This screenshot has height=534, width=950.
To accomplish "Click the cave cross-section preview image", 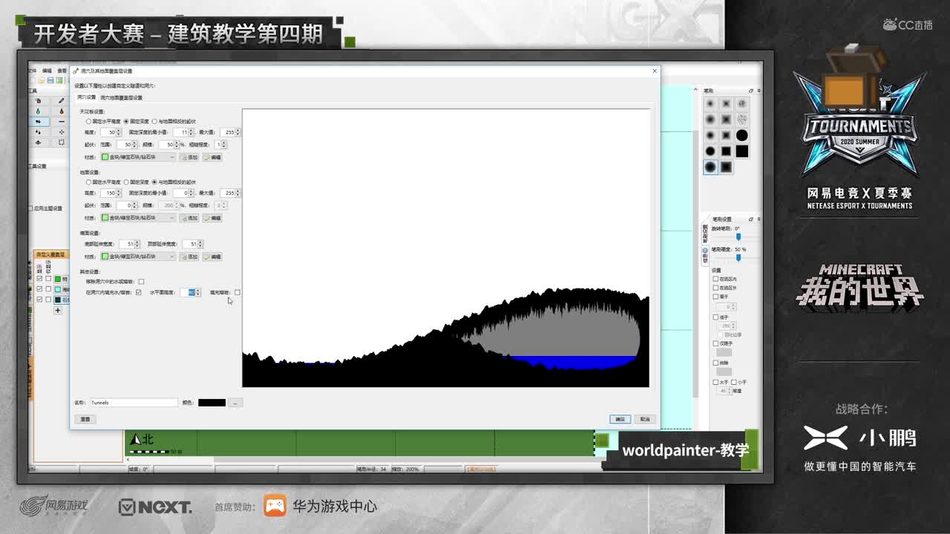I will point(445,248).
